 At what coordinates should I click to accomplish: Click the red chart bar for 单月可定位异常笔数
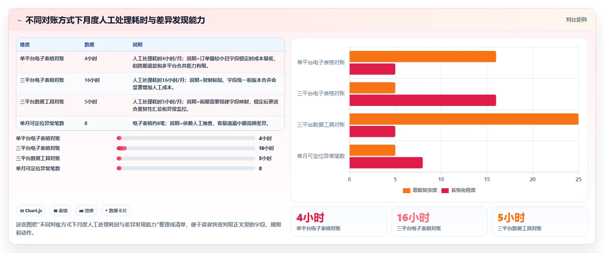coord(386,163)
